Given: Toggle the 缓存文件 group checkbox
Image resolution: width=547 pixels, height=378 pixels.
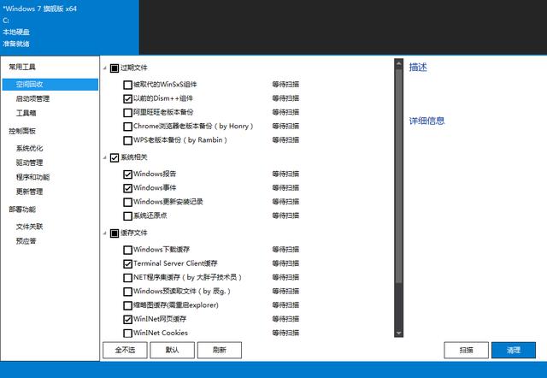Looking at the screenshot, I should point(115,233).
